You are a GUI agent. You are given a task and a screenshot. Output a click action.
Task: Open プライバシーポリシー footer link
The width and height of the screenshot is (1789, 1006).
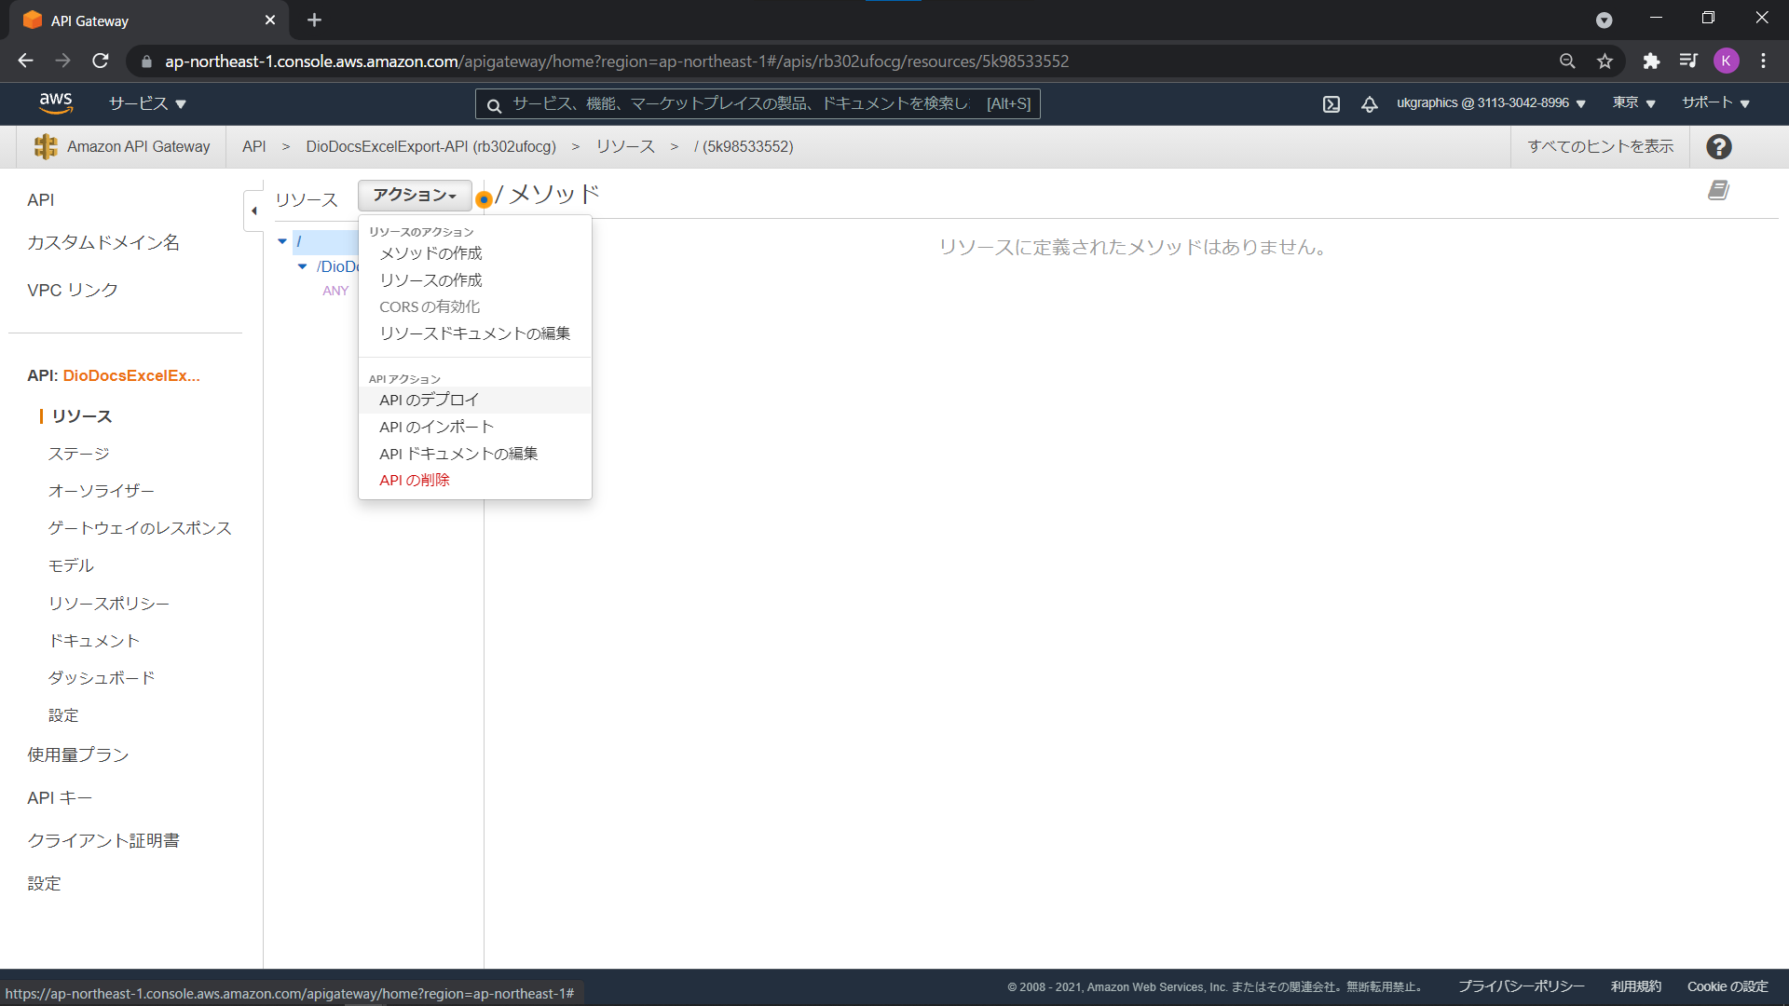pyautogui.click(x=1521, y=986)
